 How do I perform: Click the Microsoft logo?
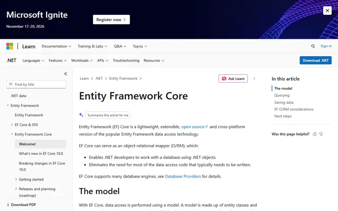(10, 46)
